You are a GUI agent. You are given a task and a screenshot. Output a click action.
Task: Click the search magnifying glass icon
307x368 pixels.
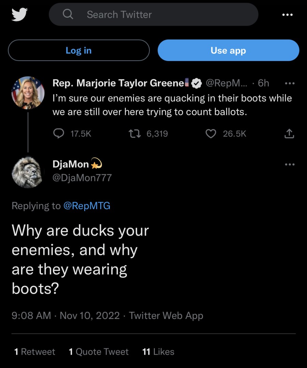[68, 14]
